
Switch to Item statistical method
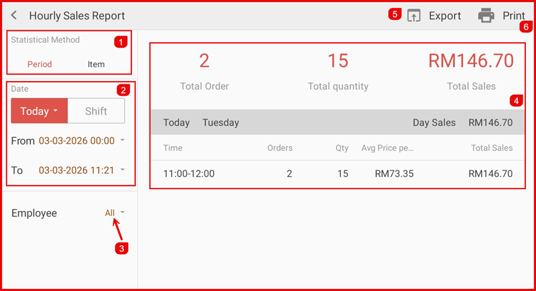pos(96,64)
